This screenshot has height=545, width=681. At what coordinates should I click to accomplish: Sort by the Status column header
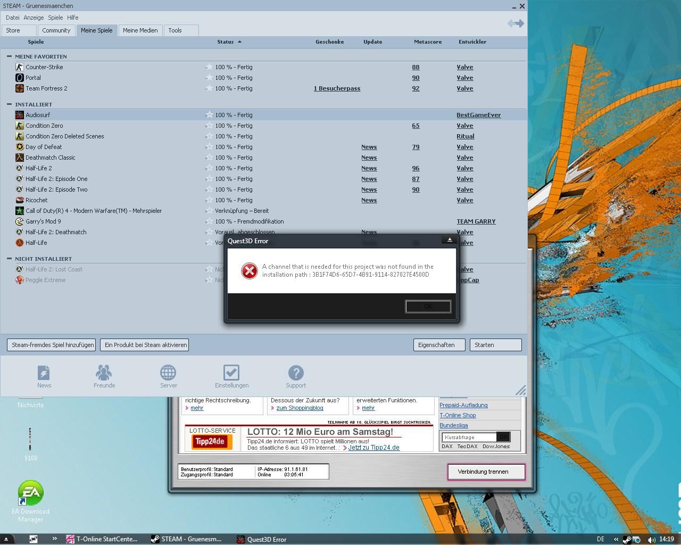point(229,42)
